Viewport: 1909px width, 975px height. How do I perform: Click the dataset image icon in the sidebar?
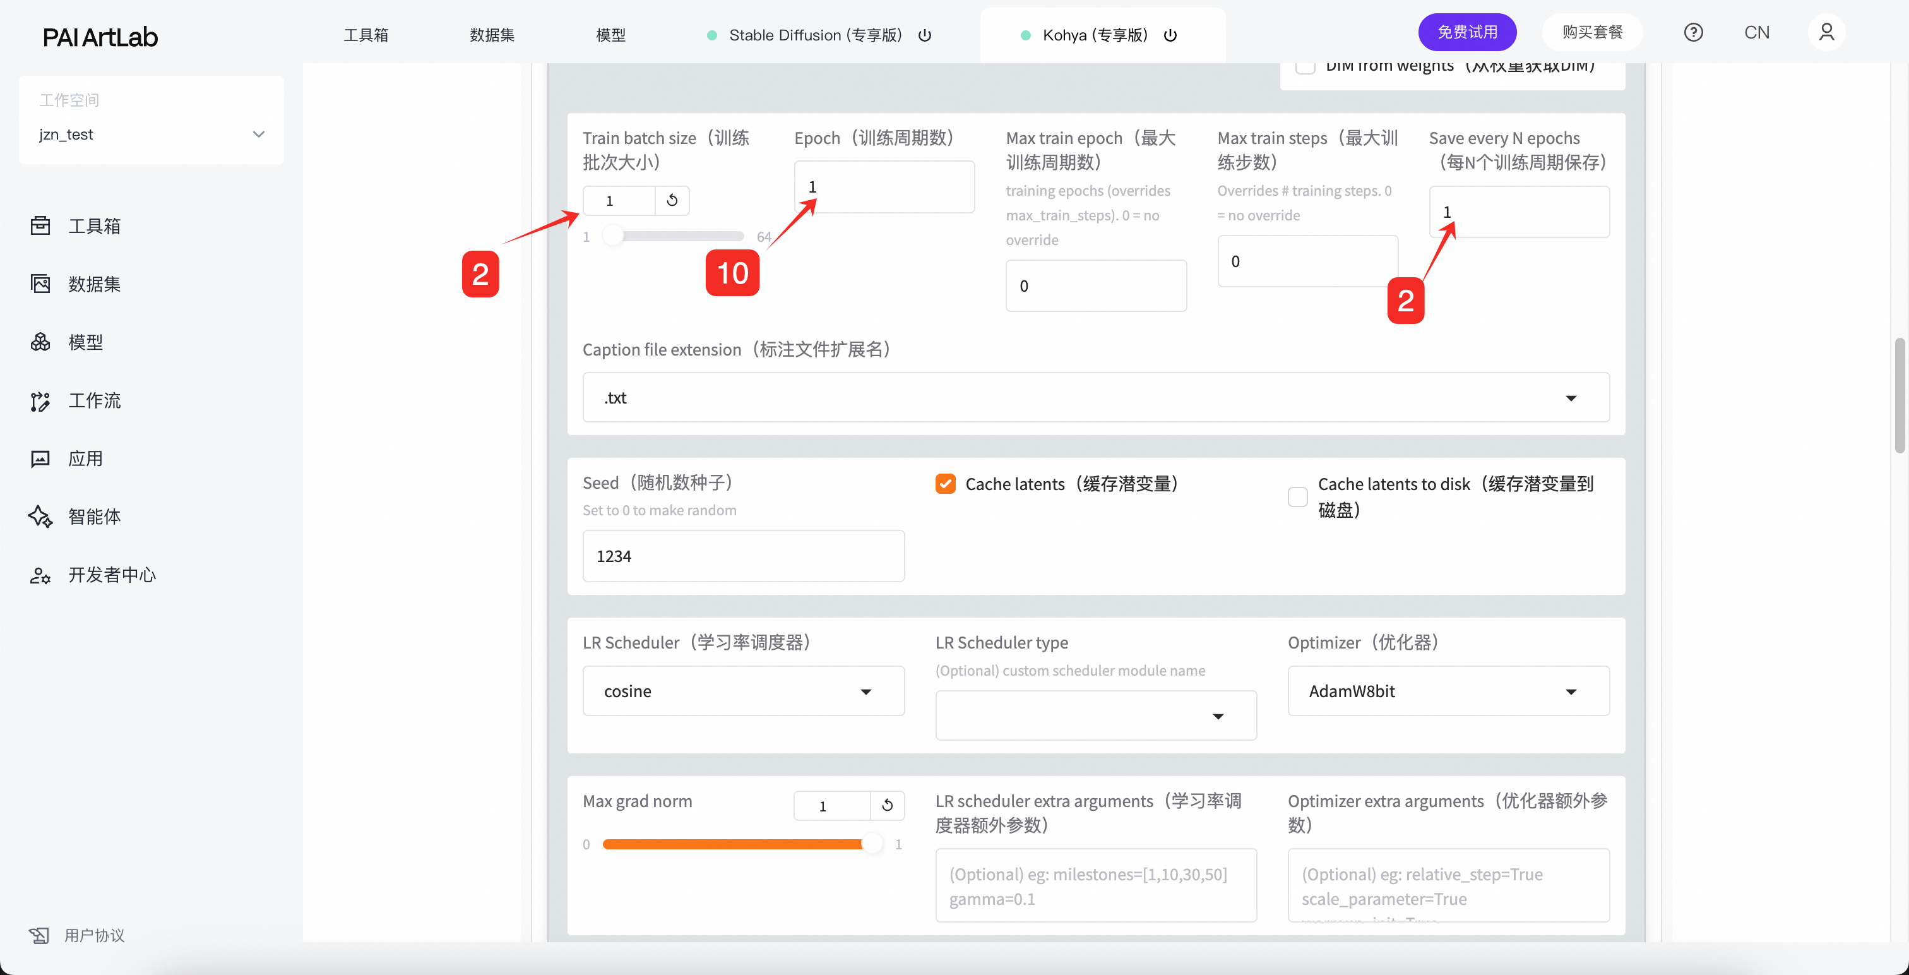tap(40, 284)
